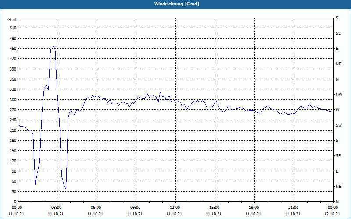Click the "N" compass label level with 360
351x219 pixels.
[x=337, y=79]
